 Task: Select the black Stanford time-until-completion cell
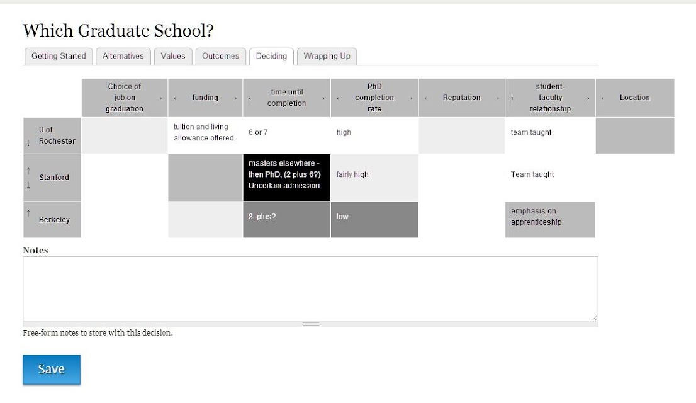click(287, 178)
